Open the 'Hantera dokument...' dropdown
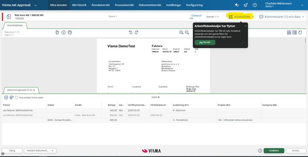This screenshot has width=308, height=157. tap(40, 151)
